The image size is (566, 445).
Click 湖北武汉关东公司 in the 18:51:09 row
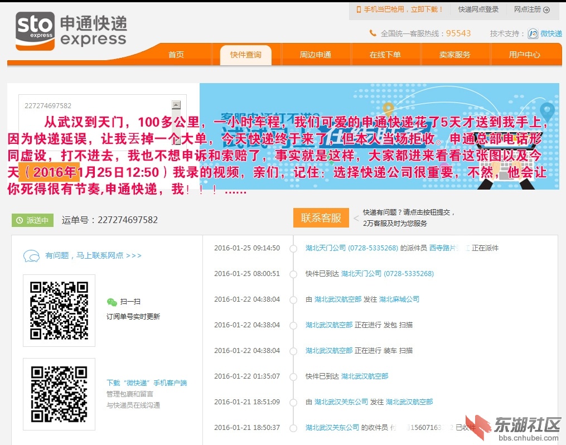341,402
